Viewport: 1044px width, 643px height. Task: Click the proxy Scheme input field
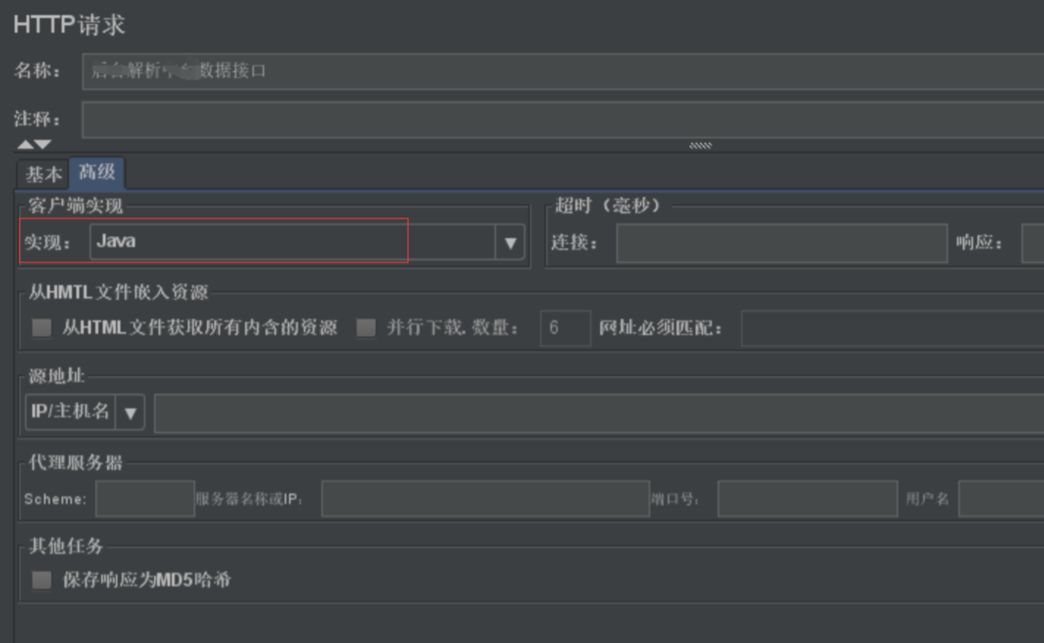[145, 499]
